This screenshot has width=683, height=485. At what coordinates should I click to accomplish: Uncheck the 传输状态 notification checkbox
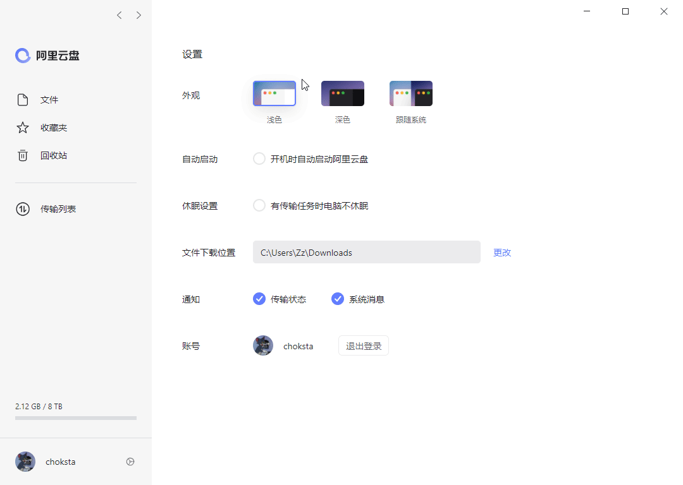point(259,299)
